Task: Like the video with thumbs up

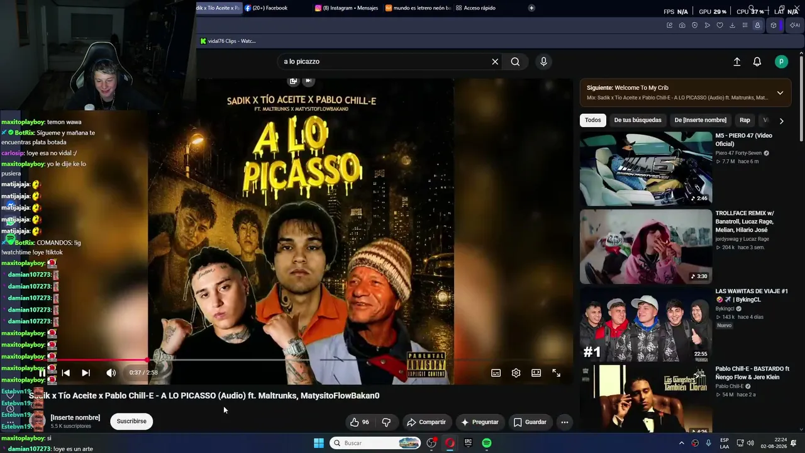Action: tap(360, 422)
